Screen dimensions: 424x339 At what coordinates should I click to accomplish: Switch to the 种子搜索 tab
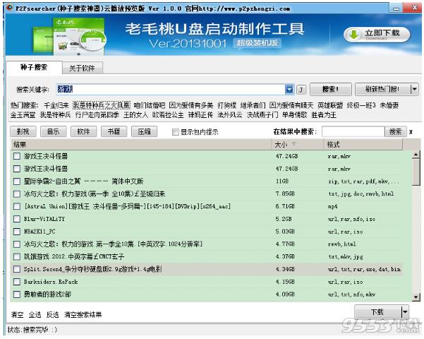tap(34, 67)
